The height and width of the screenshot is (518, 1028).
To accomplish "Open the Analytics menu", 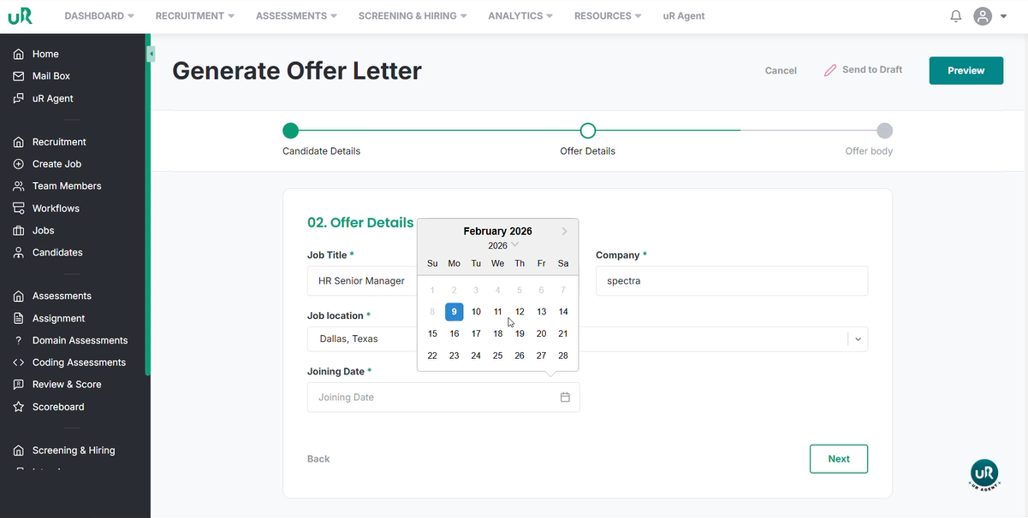I will [520, 16].
